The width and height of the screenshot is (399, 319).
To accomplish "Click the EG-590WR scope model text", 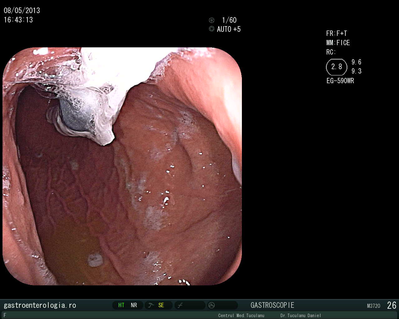I will 340,81.
